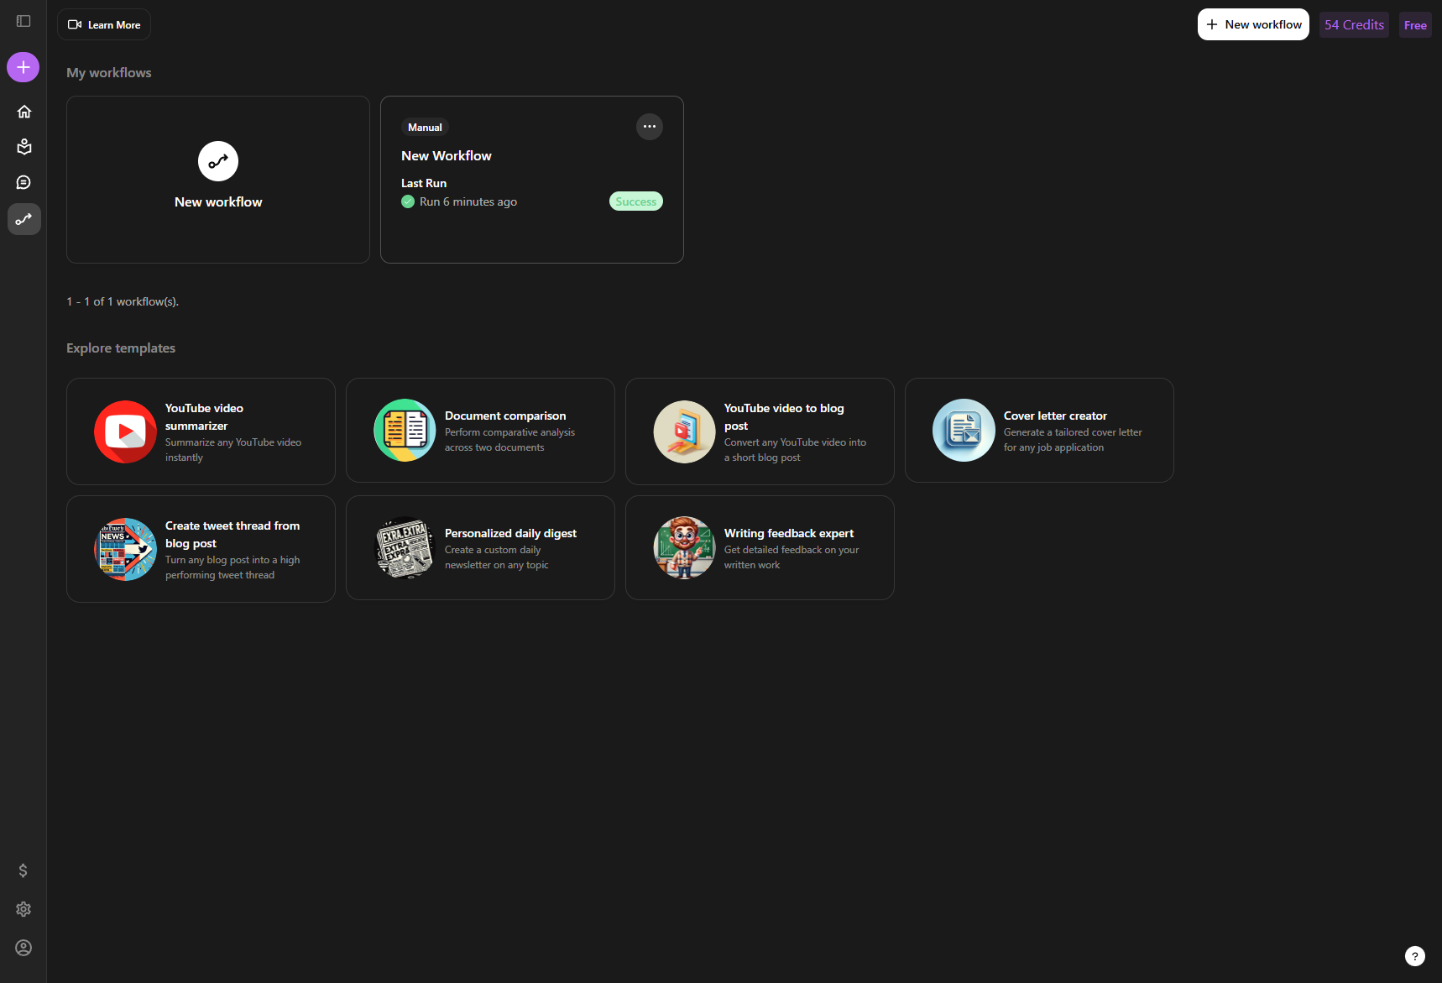This screenshot has width=1442, height=983.
Task: Open the chat icon in the sidebar
Action: coord(24,182)
